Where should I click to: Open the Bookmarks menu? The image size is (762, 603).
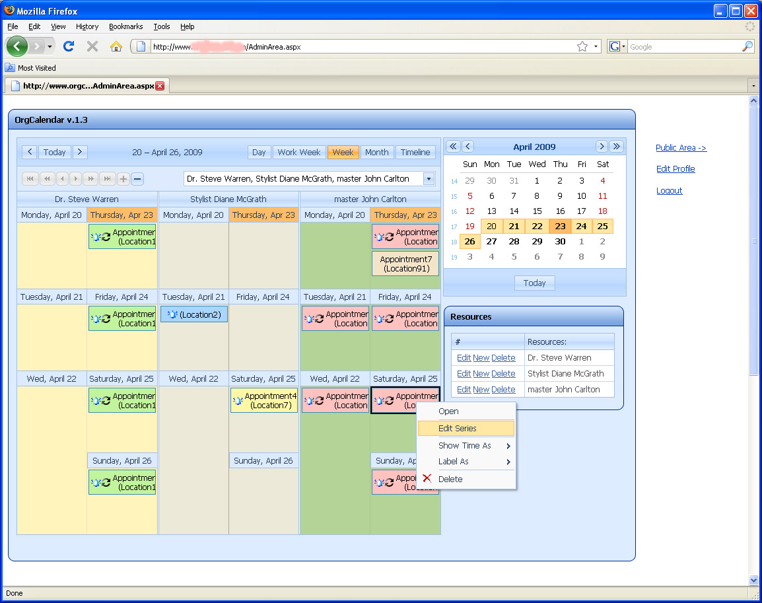click(x=125, y=26)
